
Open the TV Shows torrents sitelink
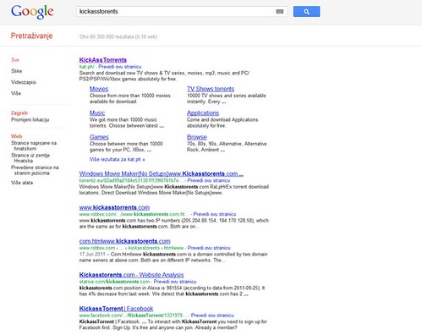(211, 89)
